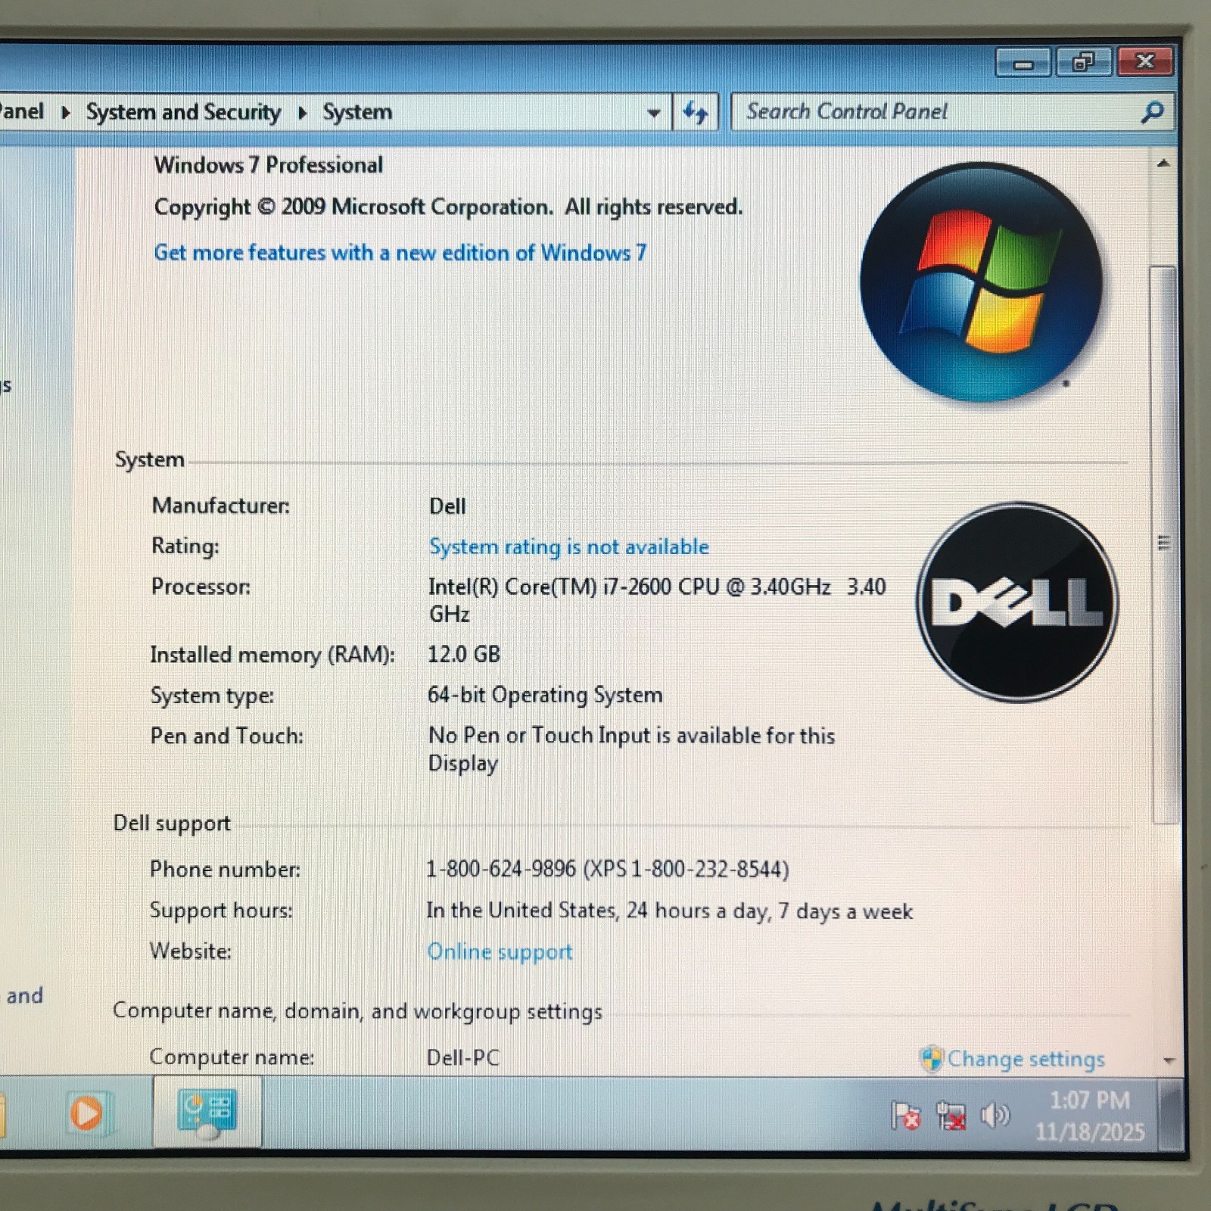1211x1211 pixels.
Task: Expand the chevron after System and Security
Action: coord(301,112)
